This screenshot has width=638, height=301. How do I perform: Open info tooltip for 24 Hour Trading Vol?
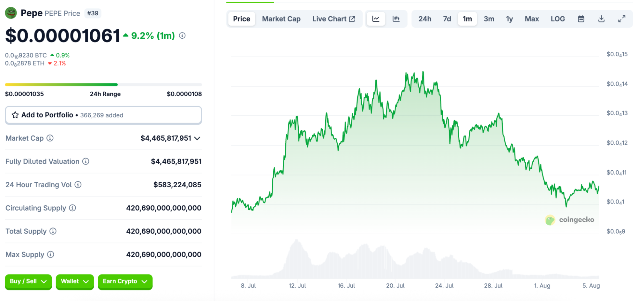point(78,185)
